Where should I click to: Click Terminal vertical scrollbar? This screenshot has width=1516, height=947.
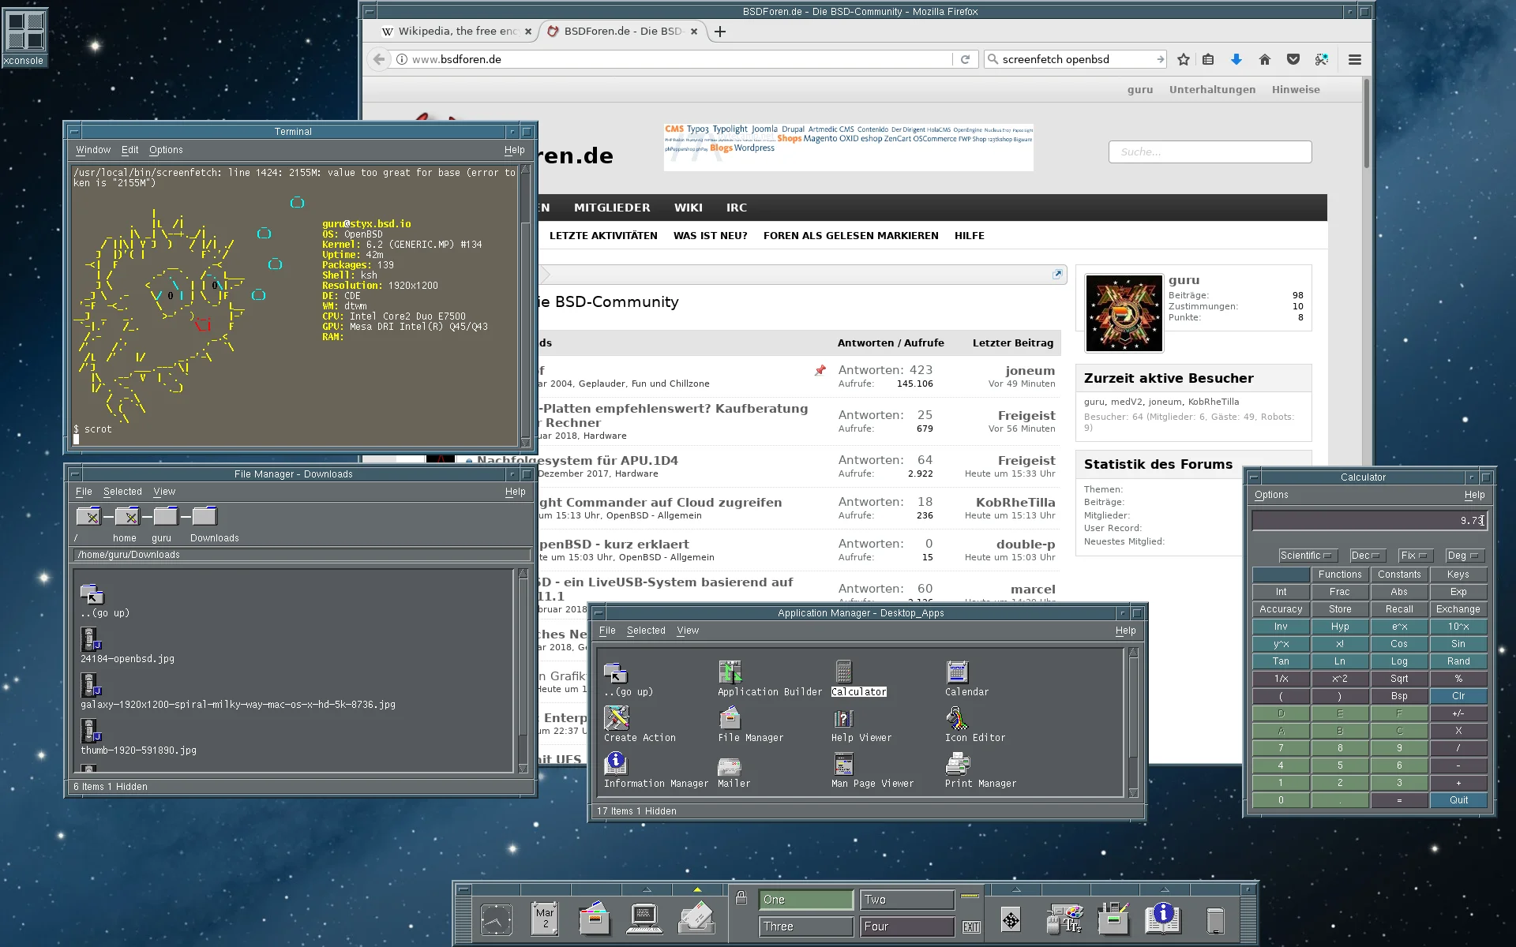(x=526, y=308)
